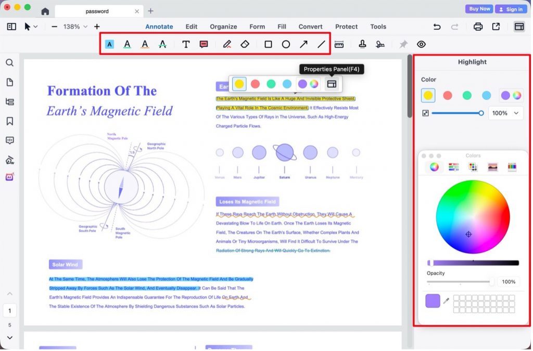Share or export the document
The height and width of the screenshot is (351, 533).
[496, 27]
